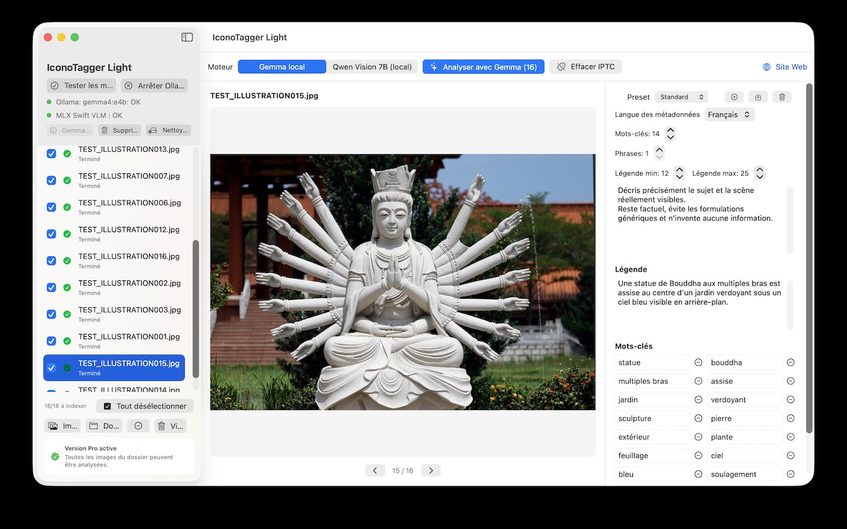This screenshot has width=847, height=529.
Task: Stop Ollama with Arrêter Olla... button
Action: (155, 85)
